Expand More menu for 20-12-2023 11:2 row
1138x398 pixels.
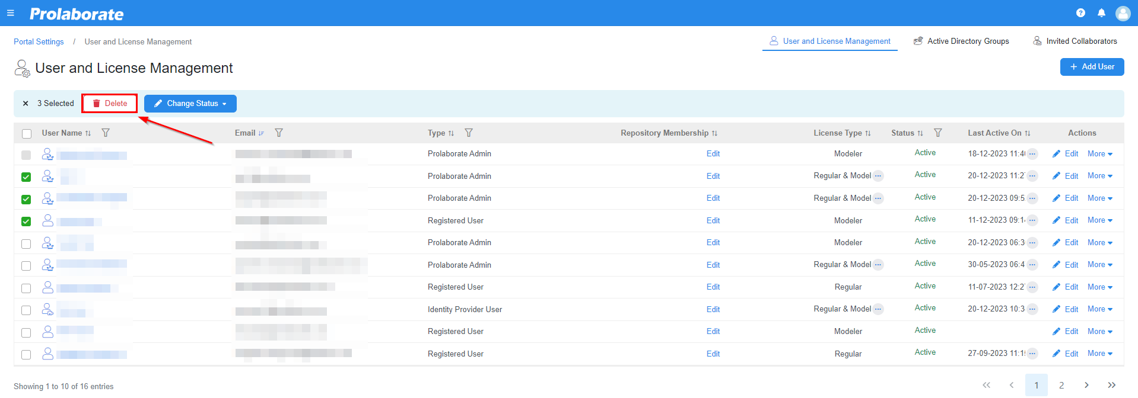coord(1100,176)
